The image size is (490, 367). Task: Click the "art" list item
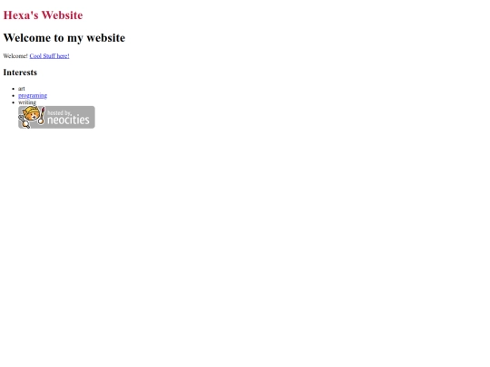pos(22,89)
